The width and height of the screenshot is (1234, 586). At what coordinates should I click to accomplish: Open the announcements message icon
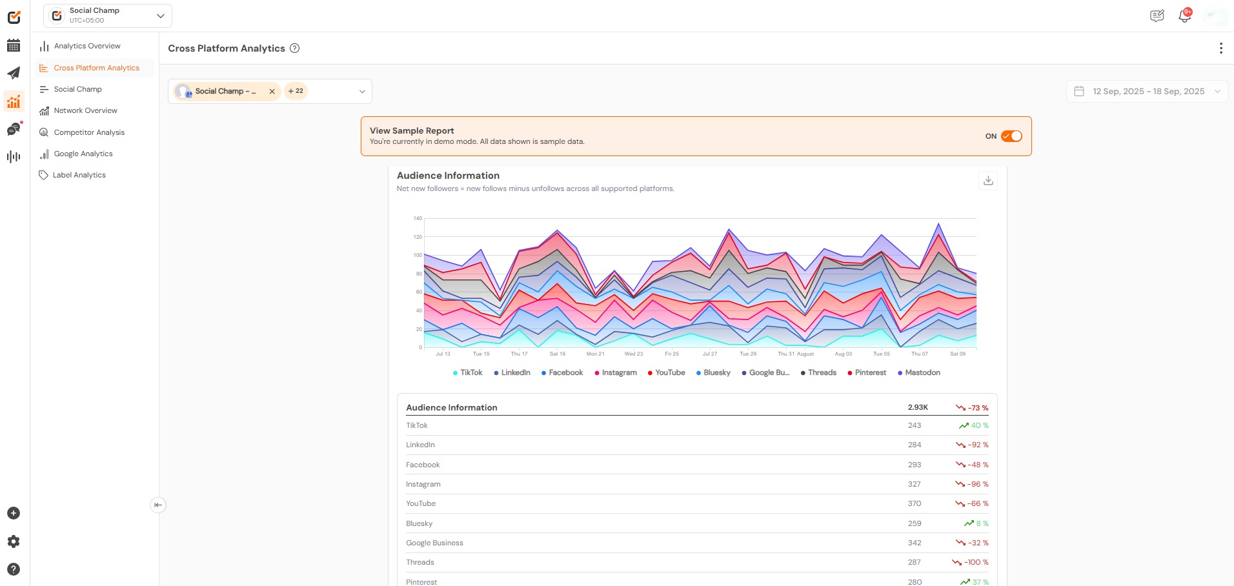pyautogui.click(x=1157, y=15)
